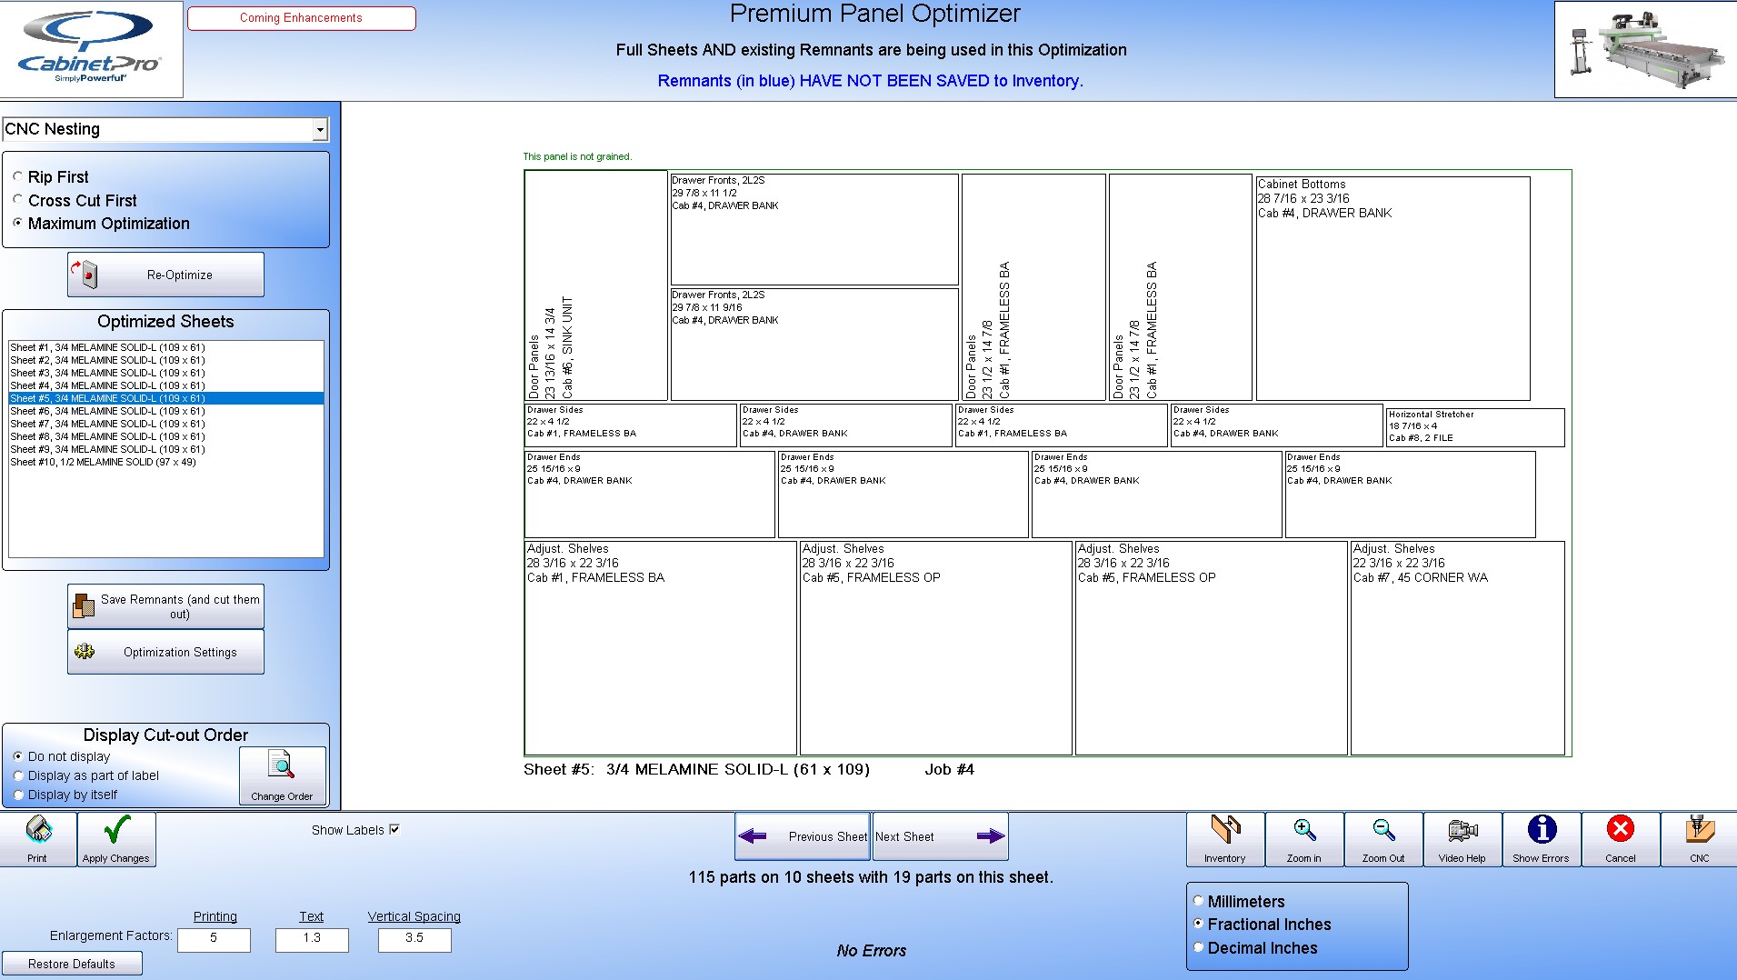Go to Previous Sheet
Viewport: 1737px width, 980px height.
pyautogui.click(x=803, y=836)
